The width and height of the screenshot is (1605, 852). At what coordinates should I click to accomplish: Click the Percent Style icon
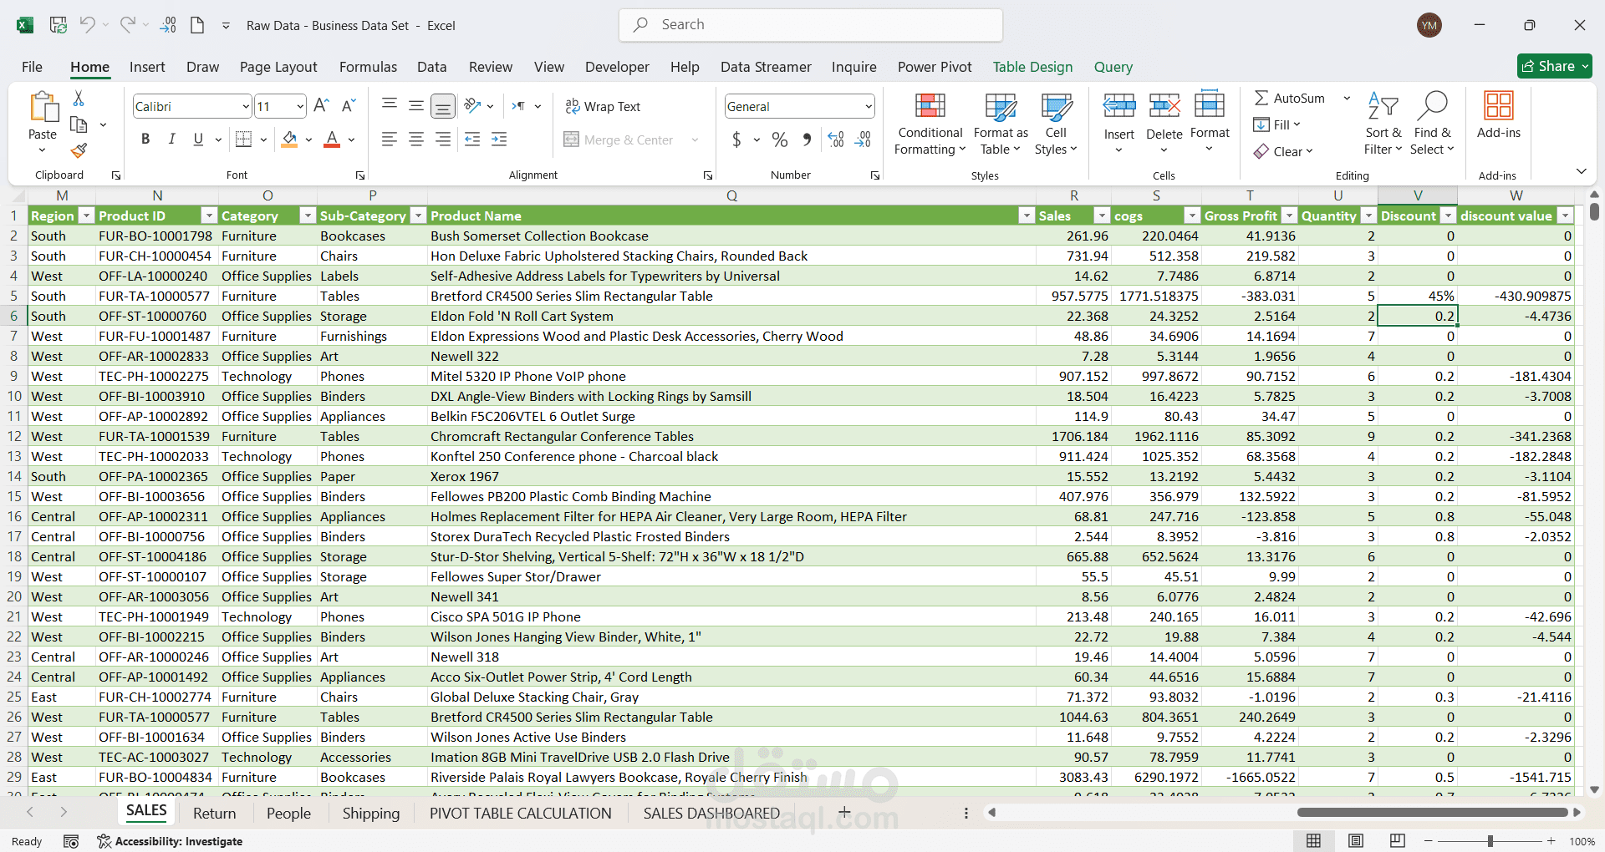(779, 140)
